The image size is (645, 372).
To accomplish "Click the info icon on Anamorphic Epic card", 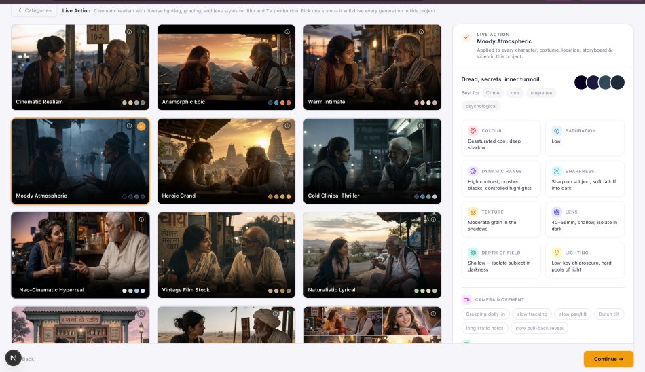I will pos(287,32).
